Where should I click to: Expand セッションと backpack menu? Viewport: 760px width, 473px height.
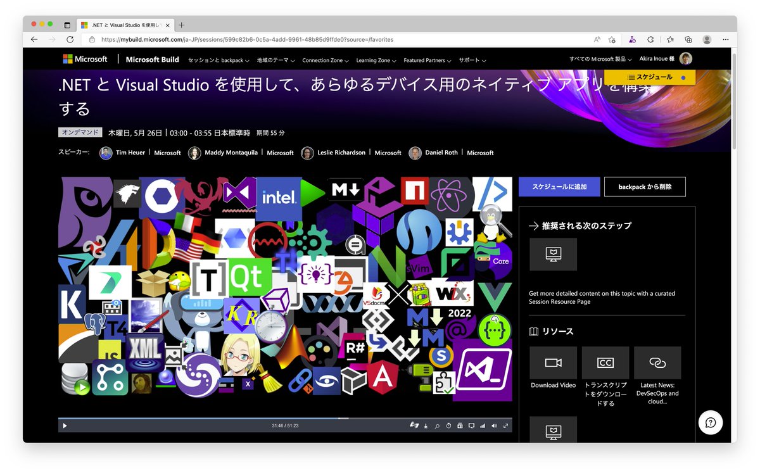218,60
